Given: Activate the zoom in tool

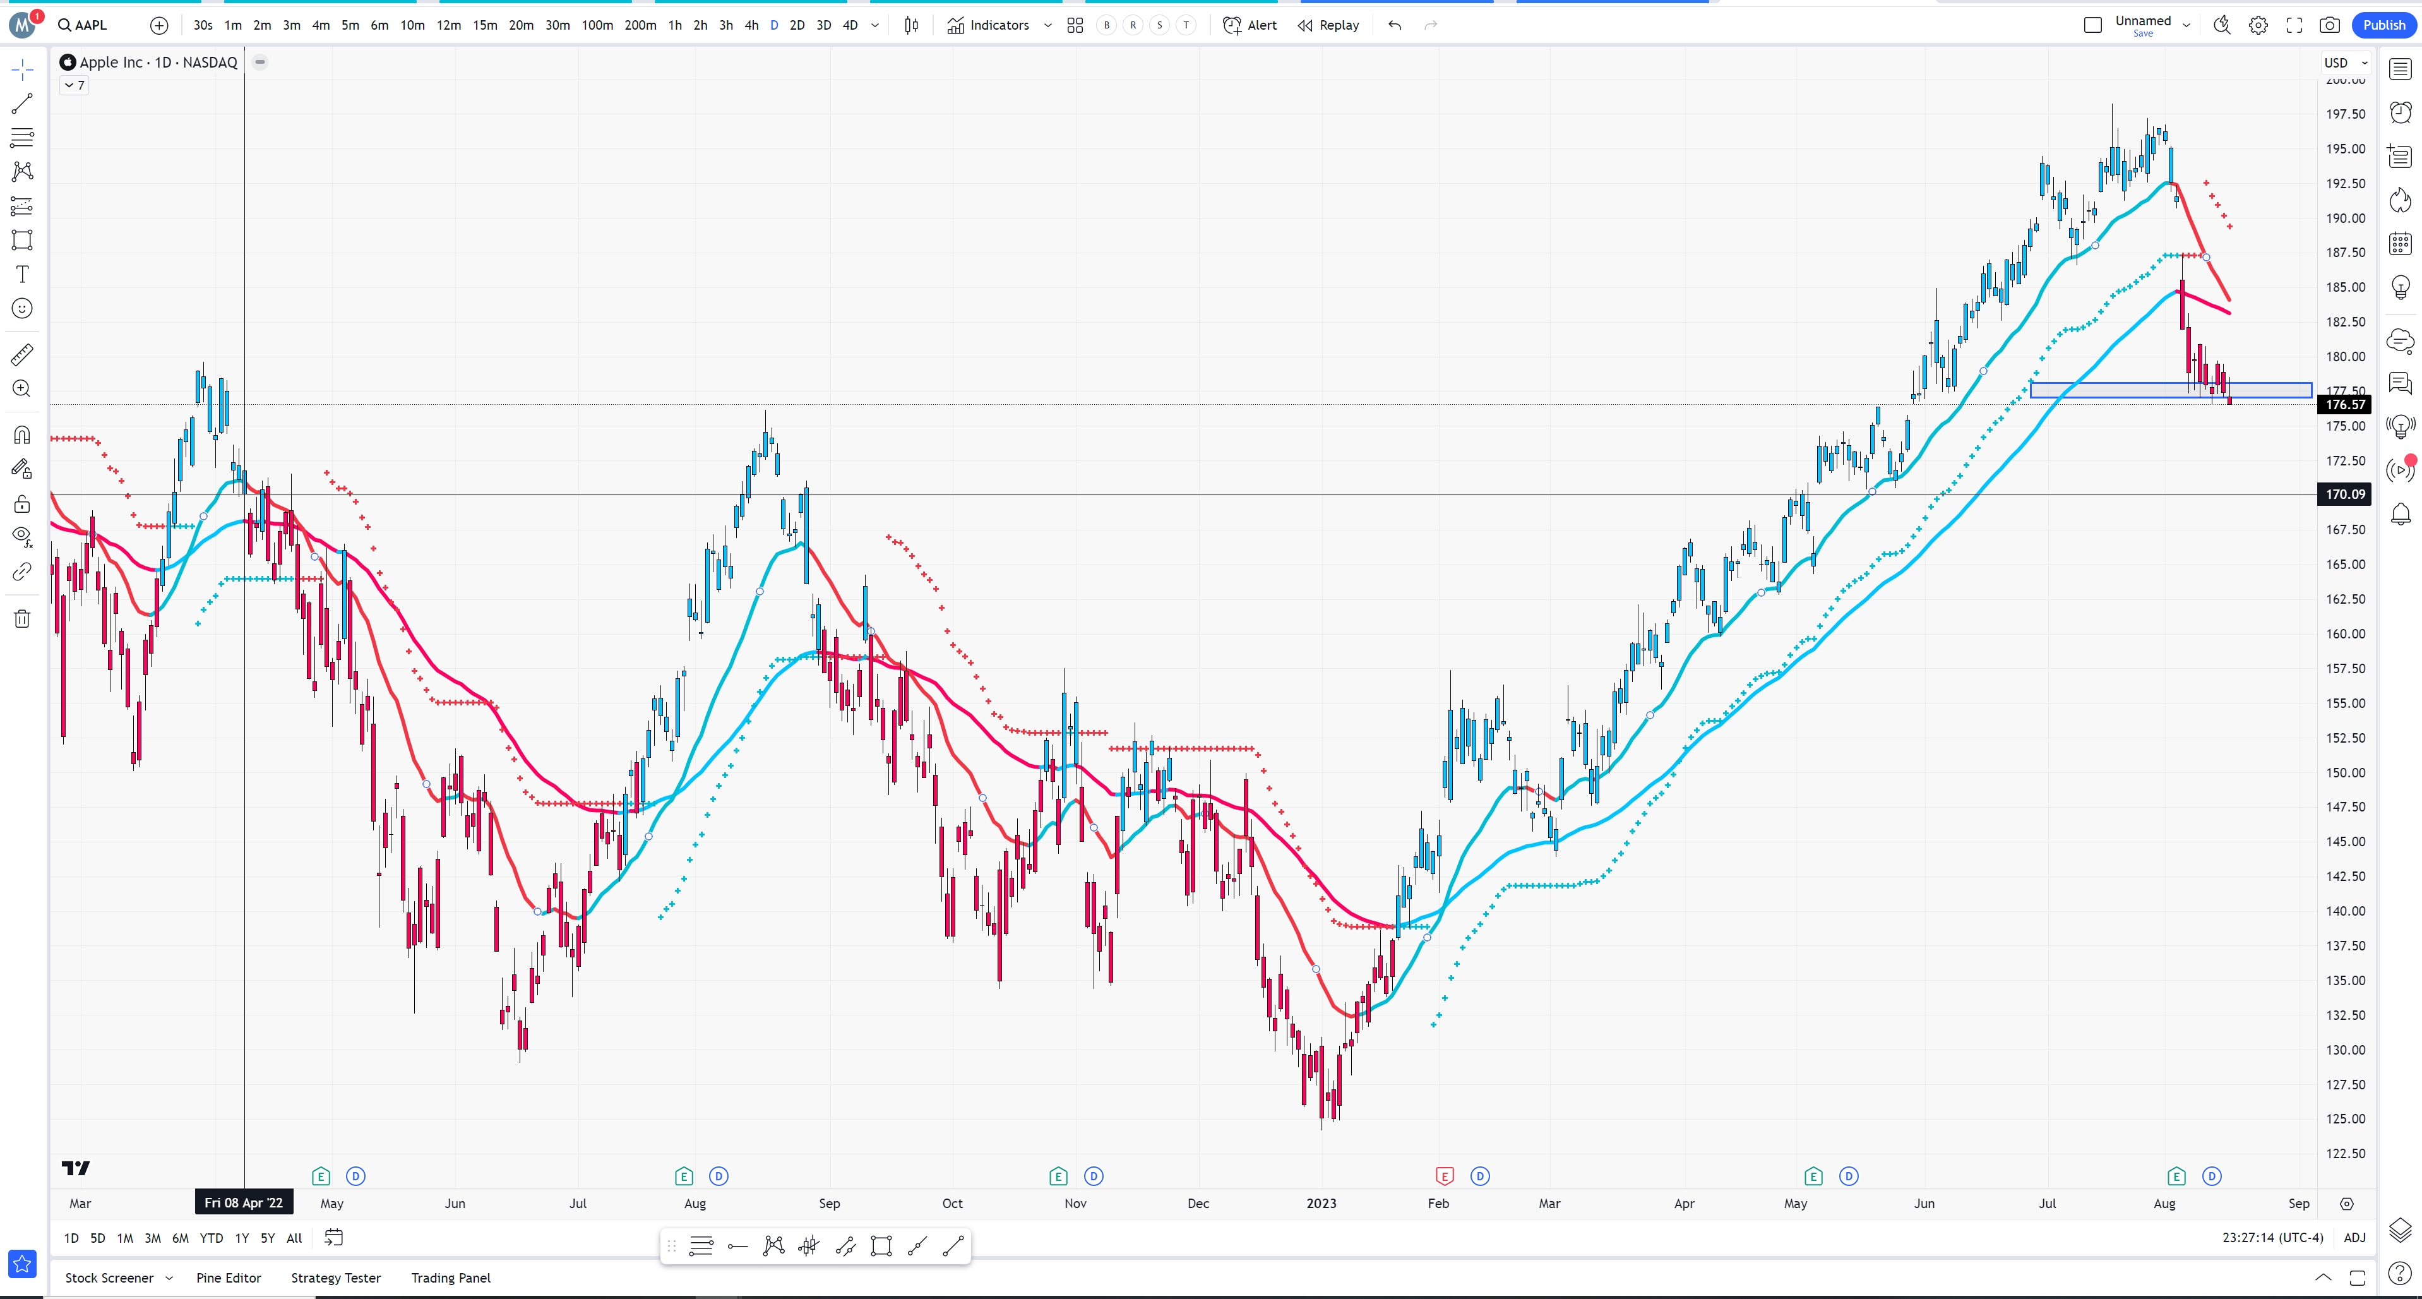Looking at the screenshot, I should tap(23, 388).
